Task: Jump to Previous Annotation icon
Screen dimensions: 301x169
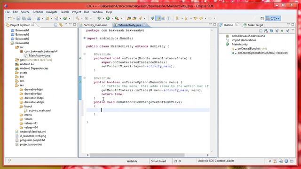Action: pos(186,18)
